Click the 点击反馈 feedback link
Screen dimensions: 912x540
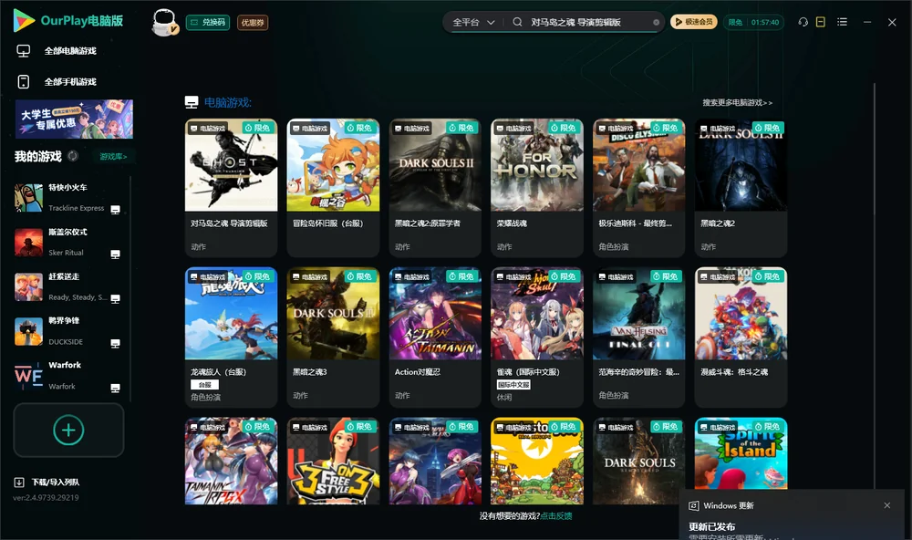pyautogui.click(x=556, y=515)
